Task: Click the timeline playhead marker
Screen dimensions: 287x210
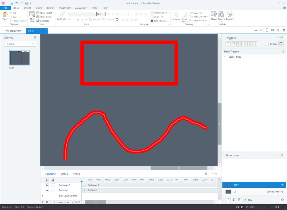Action: point(82,181)
